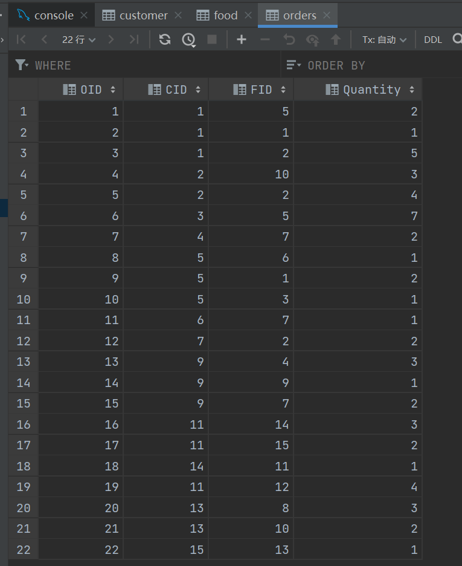Viewport: 462px width, 566px height.
Task: Close the customer tab
Action: coord(178,15)
